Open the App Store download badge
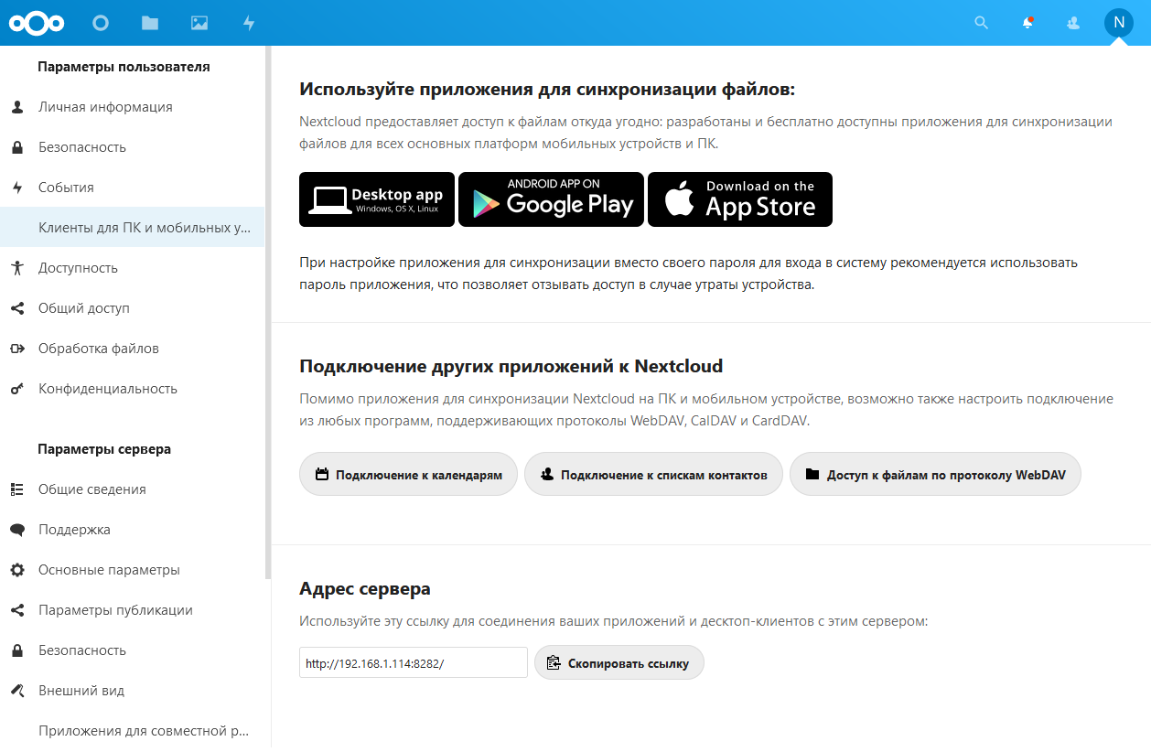This screenshot has height=752, width=1151. coord(740,199)
